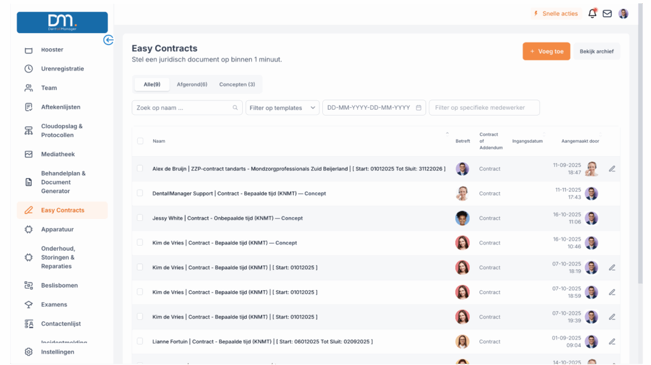Check the Alex de Bruijn contract row
The height and width of the screenshot is (365, 651).
[140, 168]
